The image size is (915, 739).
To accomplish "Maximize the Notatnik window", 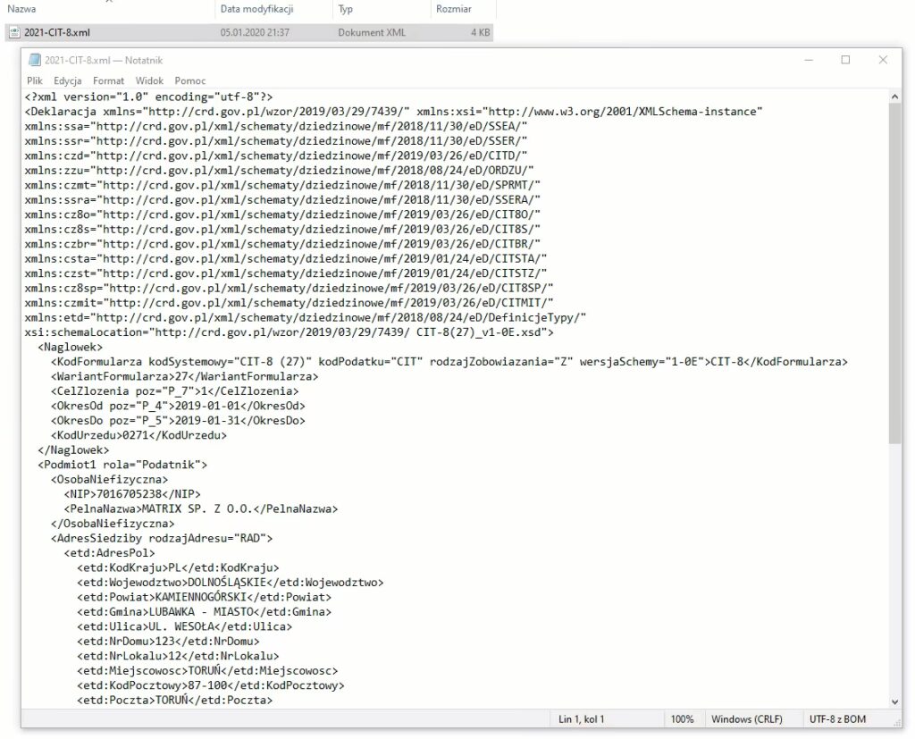I will tap(845, 61).
